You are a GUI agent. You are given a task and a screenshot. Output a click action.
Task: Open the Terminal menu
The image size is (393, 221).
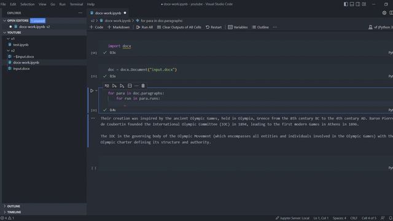click(x=76, y=4)
